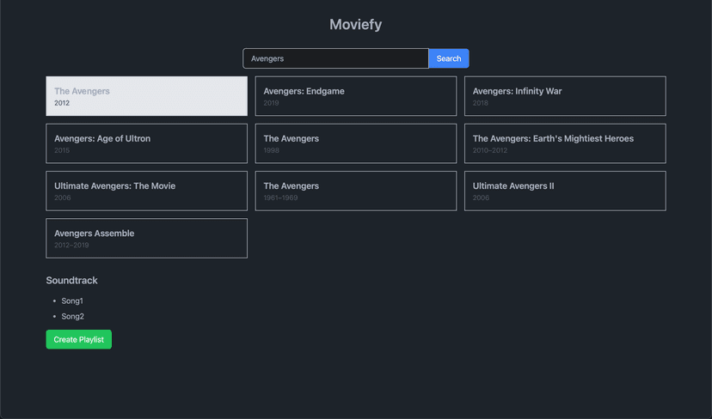Pick The Avengers 1998 movie card

(355, 143)
